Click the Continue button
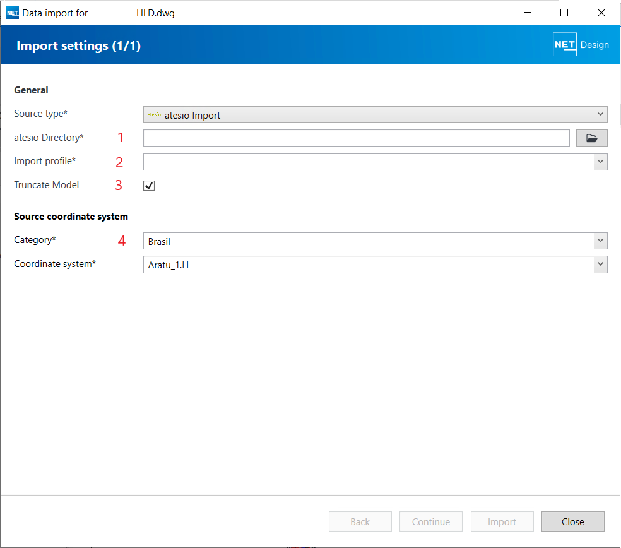Image resolution: width=621 pixels, height=548 pixels. (431, 522)
